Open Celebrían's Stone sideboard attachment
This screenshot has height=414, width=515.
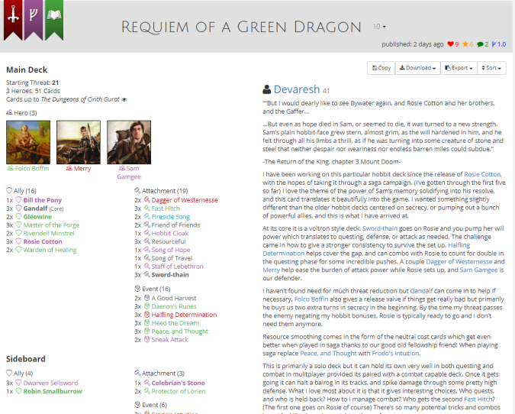[x=178, y=383]
